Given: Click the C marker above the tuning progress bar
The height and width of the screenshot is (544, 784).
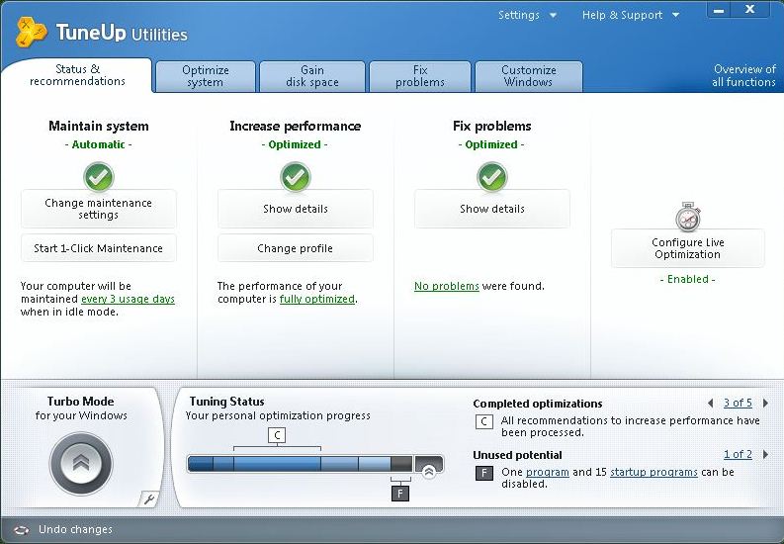Looking at the screenshot, I should (x=277, y=435).
